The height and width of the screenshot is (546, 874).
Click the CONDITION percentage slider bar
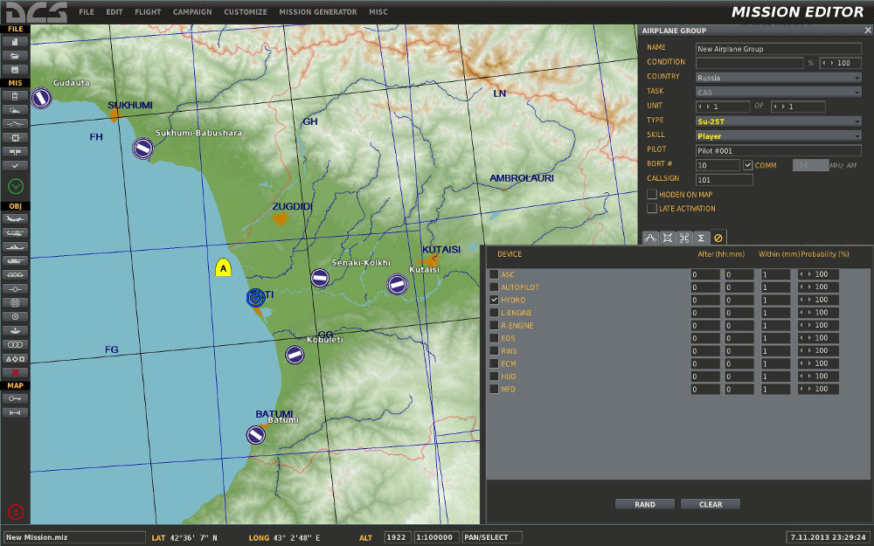click(x=750, y=63)
